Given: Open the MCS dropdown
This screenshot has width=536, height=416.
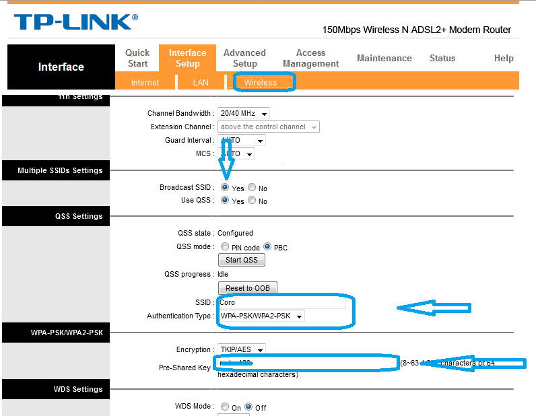Looking at the screenshot, I should [236, 154].
